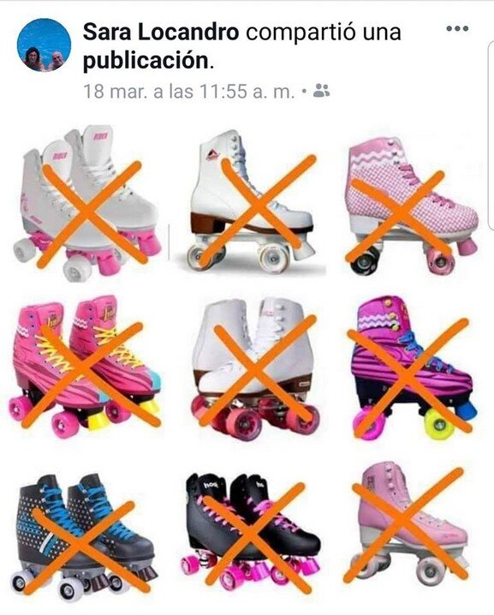Viewport: 494px width, 615px height.
Task: Tap the friends audience privacy icon
Action: (x=322, y=91)
